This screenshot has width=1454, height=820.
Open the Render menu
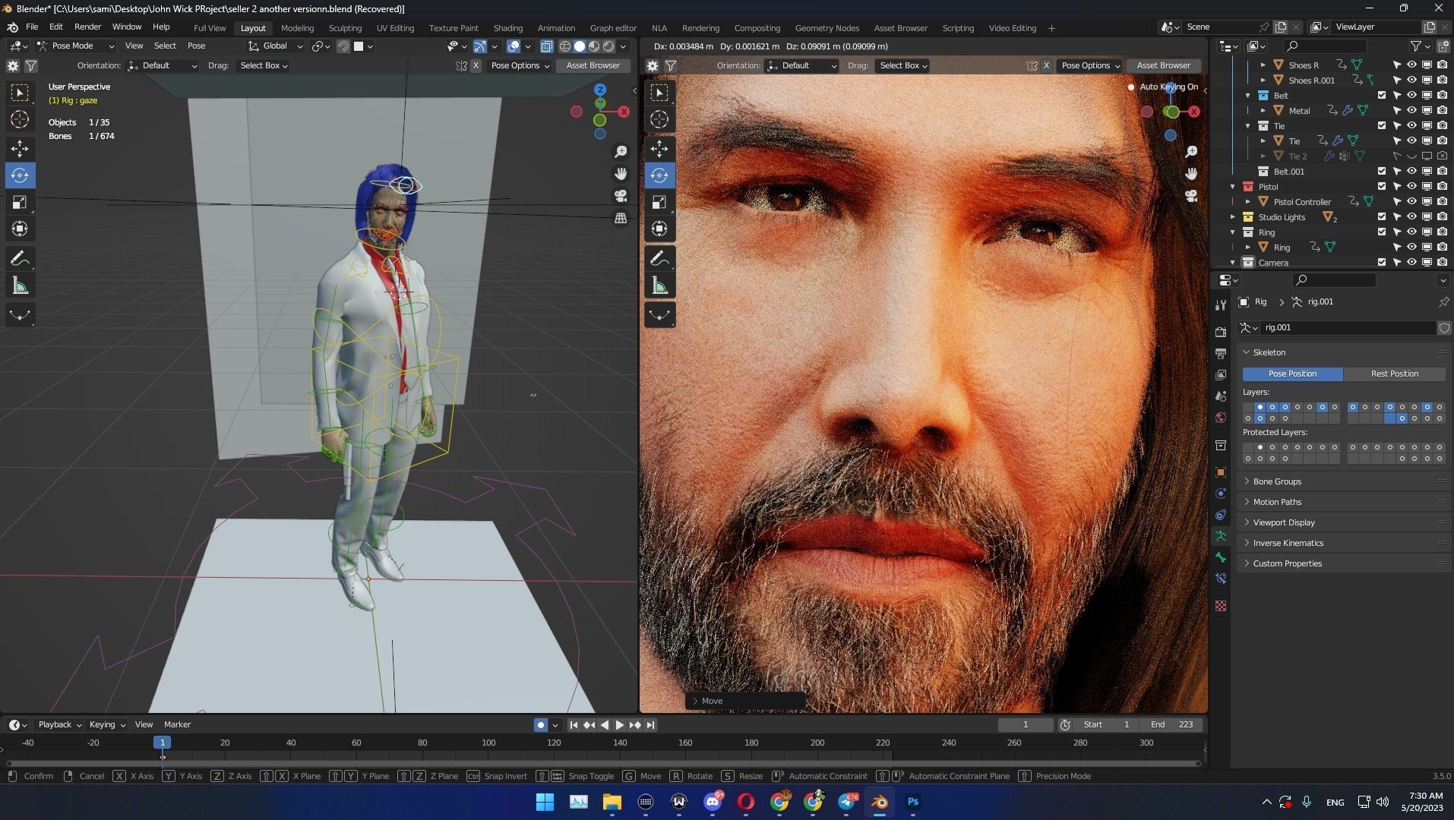[87, 27]
